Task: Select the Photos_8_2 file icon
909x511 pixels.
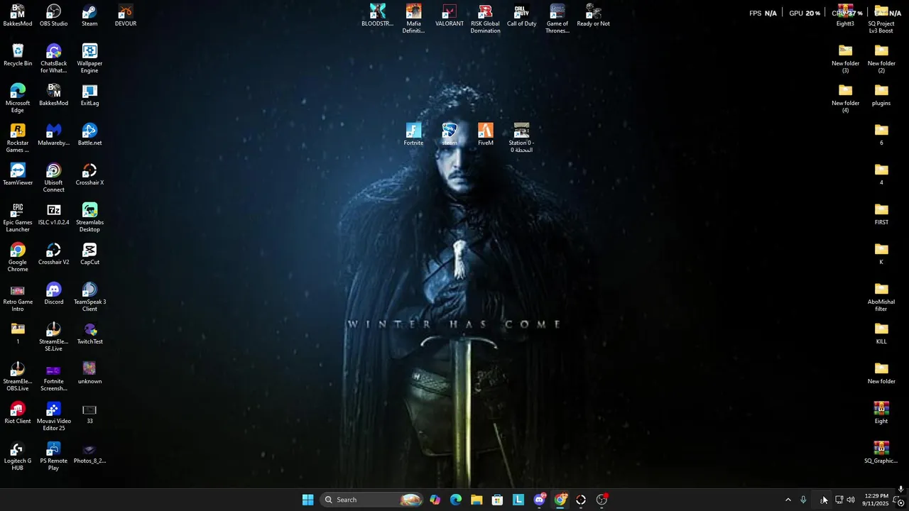Action: [89, 453]
